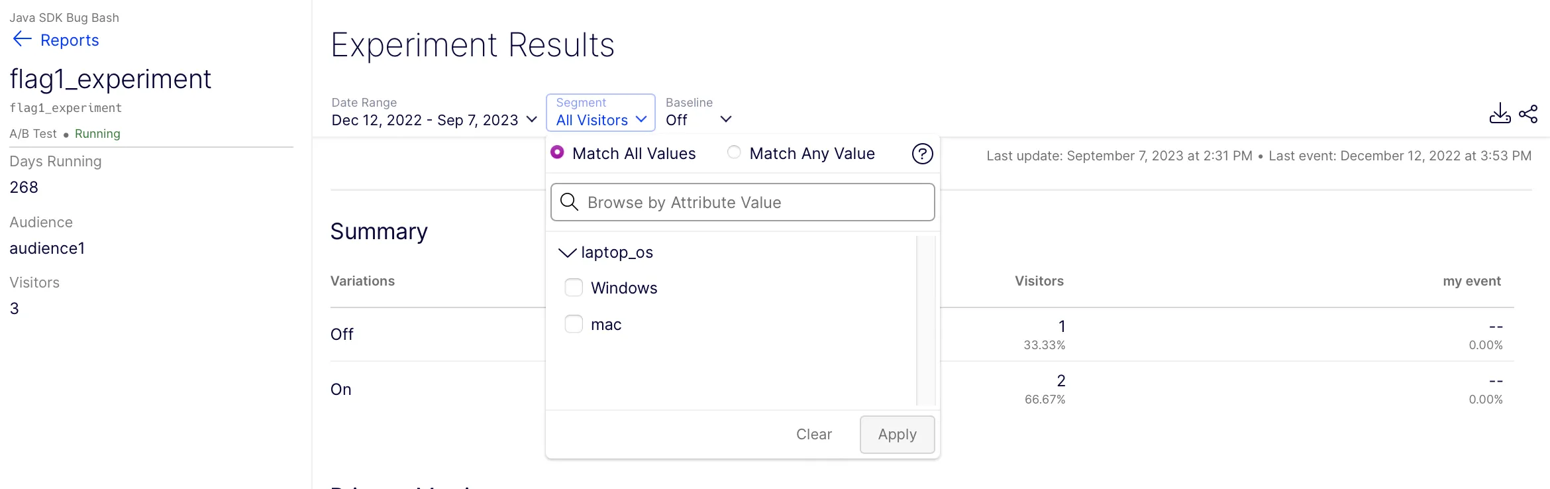1550x489 pixels.
Task: Check the Windows checkbox
Action: click(574, 288)
